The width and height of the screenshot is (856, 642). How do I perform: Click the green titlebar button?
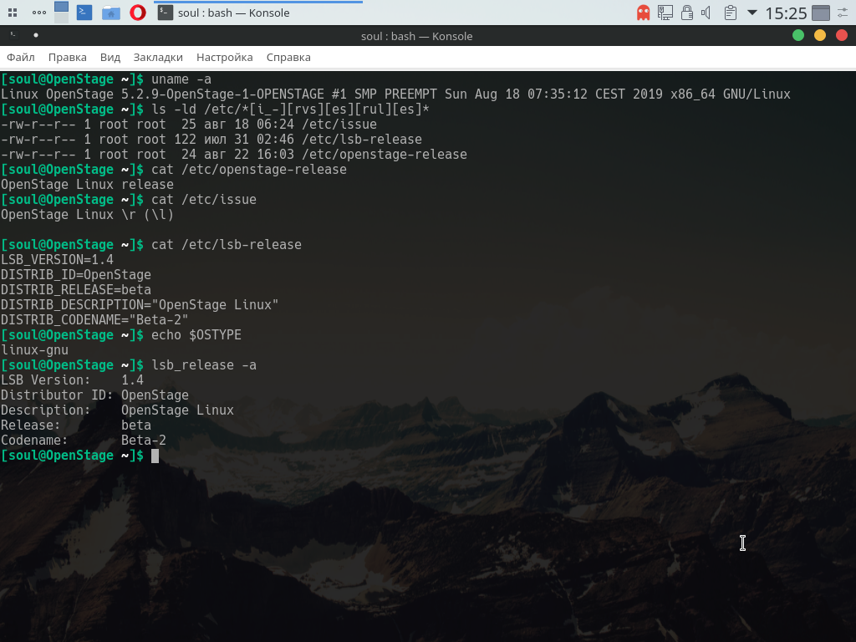click(798, 35)
